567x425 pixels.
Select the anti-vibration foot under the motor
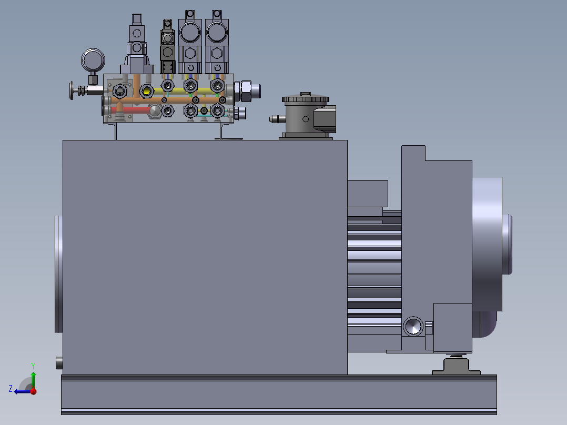(x=457, y=366)
